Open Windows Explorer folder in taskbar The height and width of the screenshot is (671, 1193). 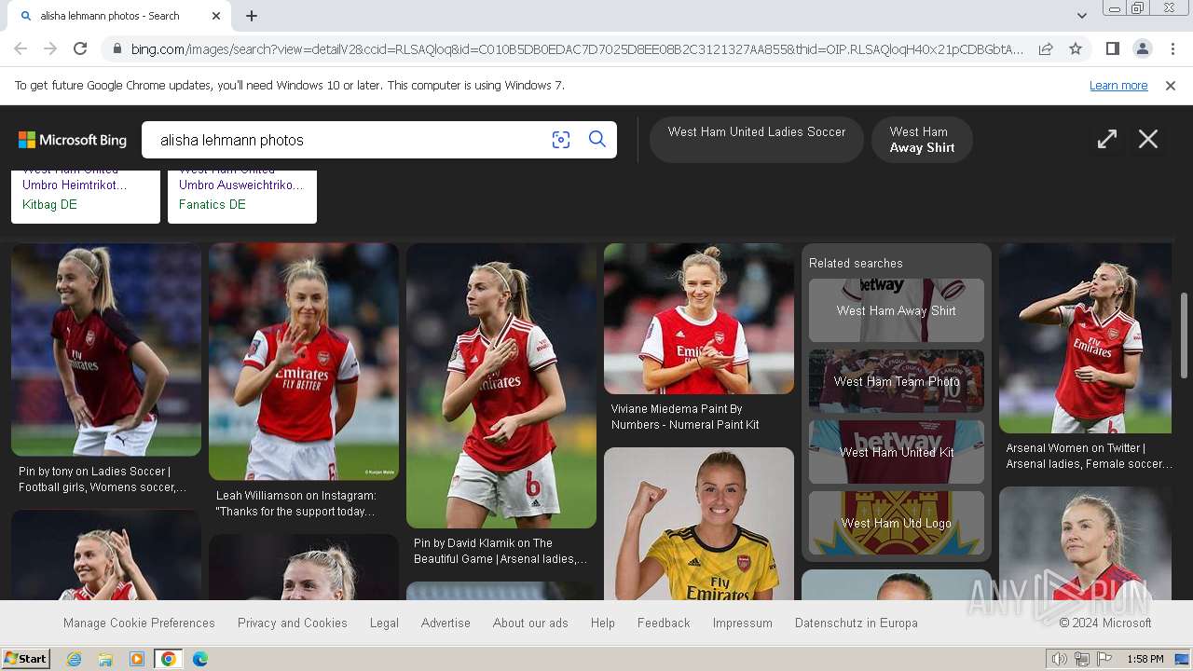point(105,659)
